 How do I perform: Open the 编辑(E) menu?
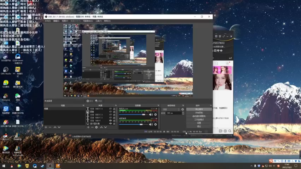56,21
